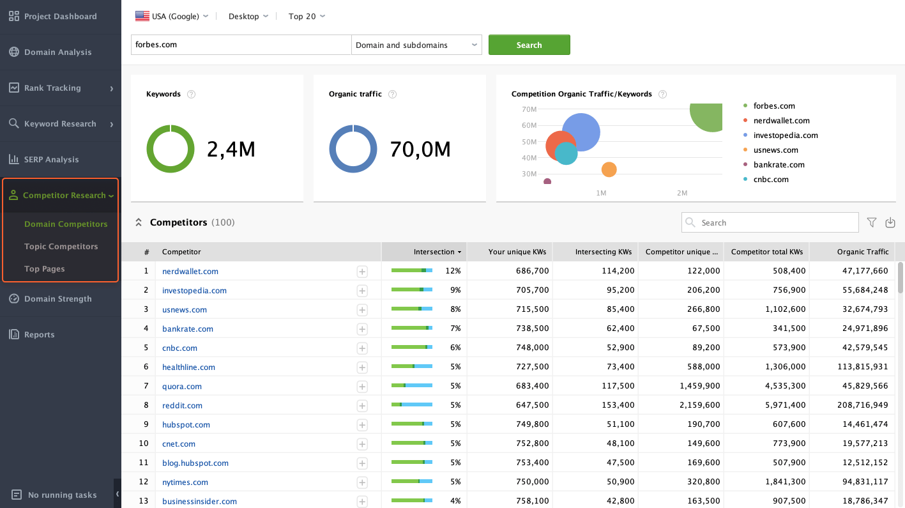Select the reddit.com organic traffic value 208,716,949
The image size is (905, 508).
pos(863,405)
